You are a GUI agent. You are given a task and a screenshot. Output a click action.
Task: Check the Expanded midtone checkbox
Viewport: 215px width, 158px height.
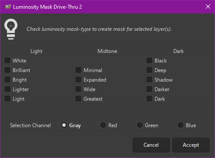[x=78, y=79]
